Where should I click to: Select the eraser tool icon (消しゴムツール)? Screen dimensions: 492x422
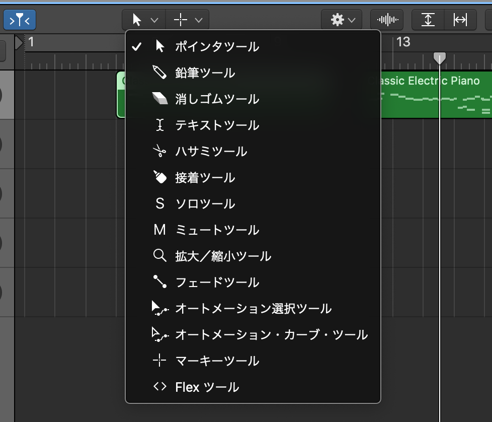point(159,99)
